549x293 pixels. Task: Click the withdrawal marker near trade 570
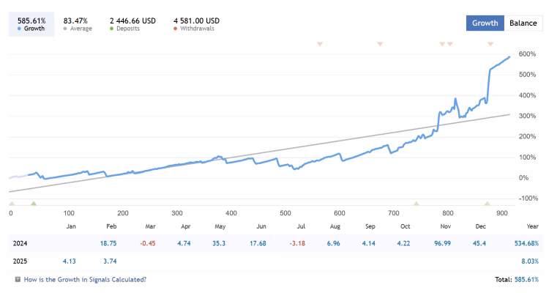(x=320, y=44)
